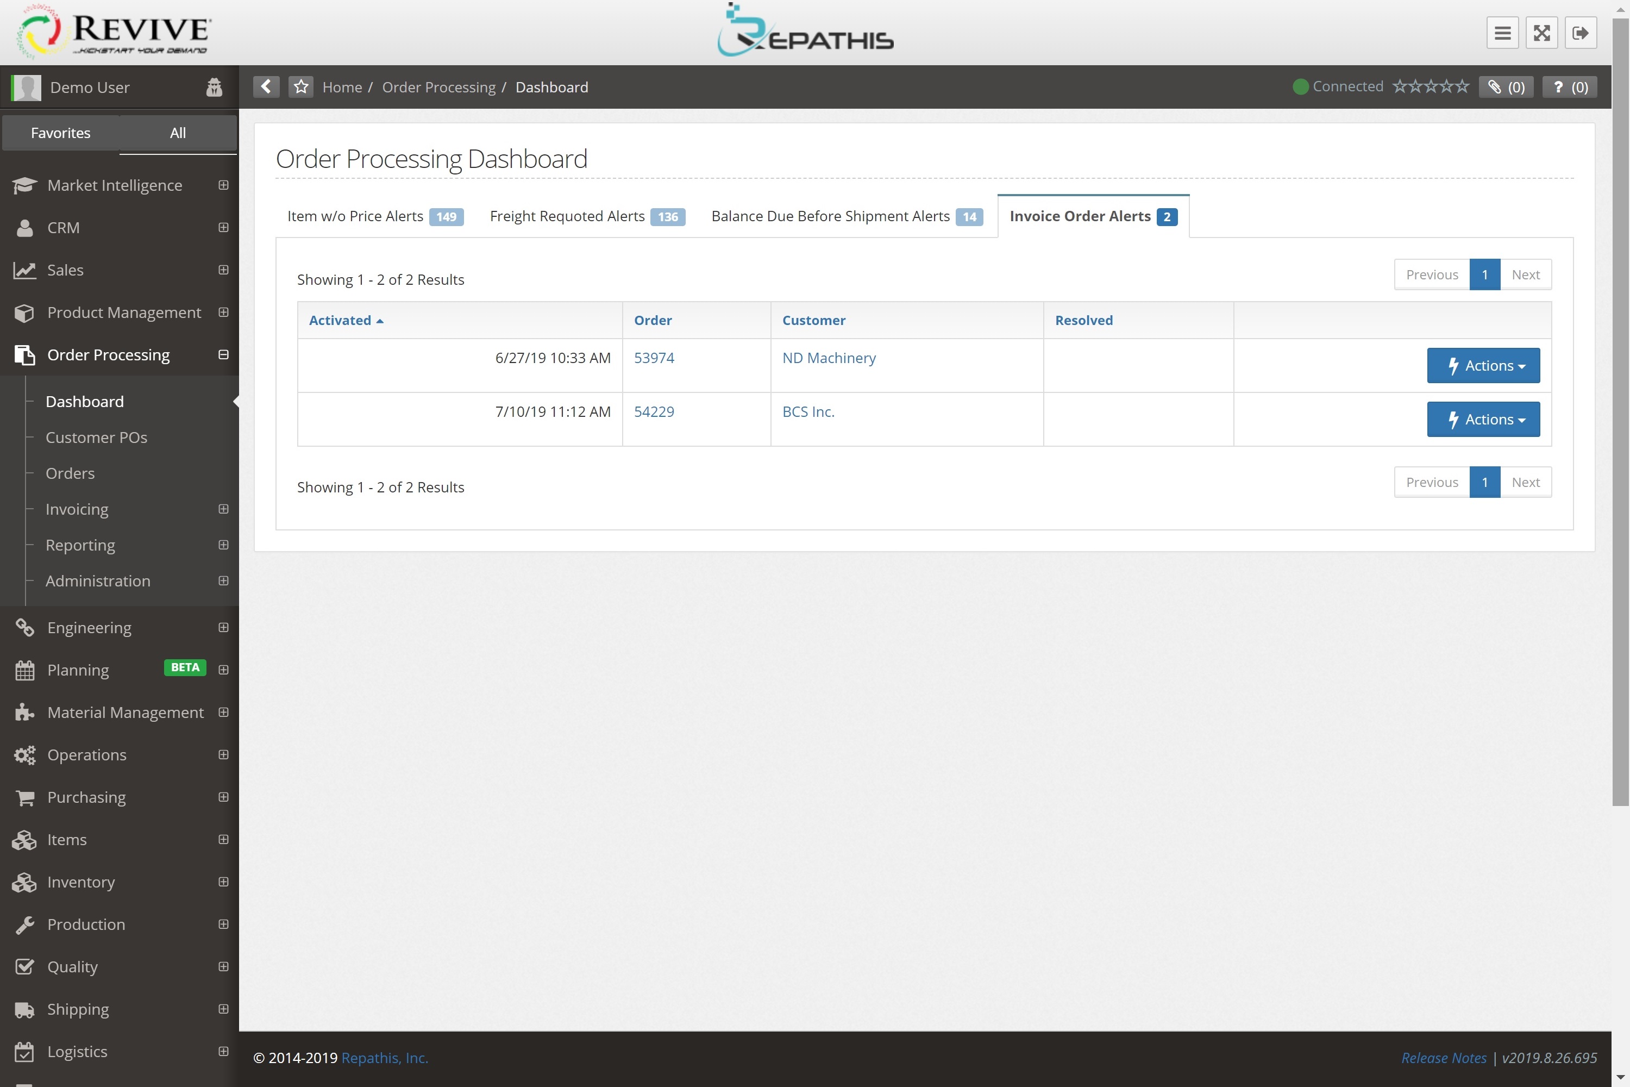Open Repathis, Inc. footer link

click(x=385, y=1058)
